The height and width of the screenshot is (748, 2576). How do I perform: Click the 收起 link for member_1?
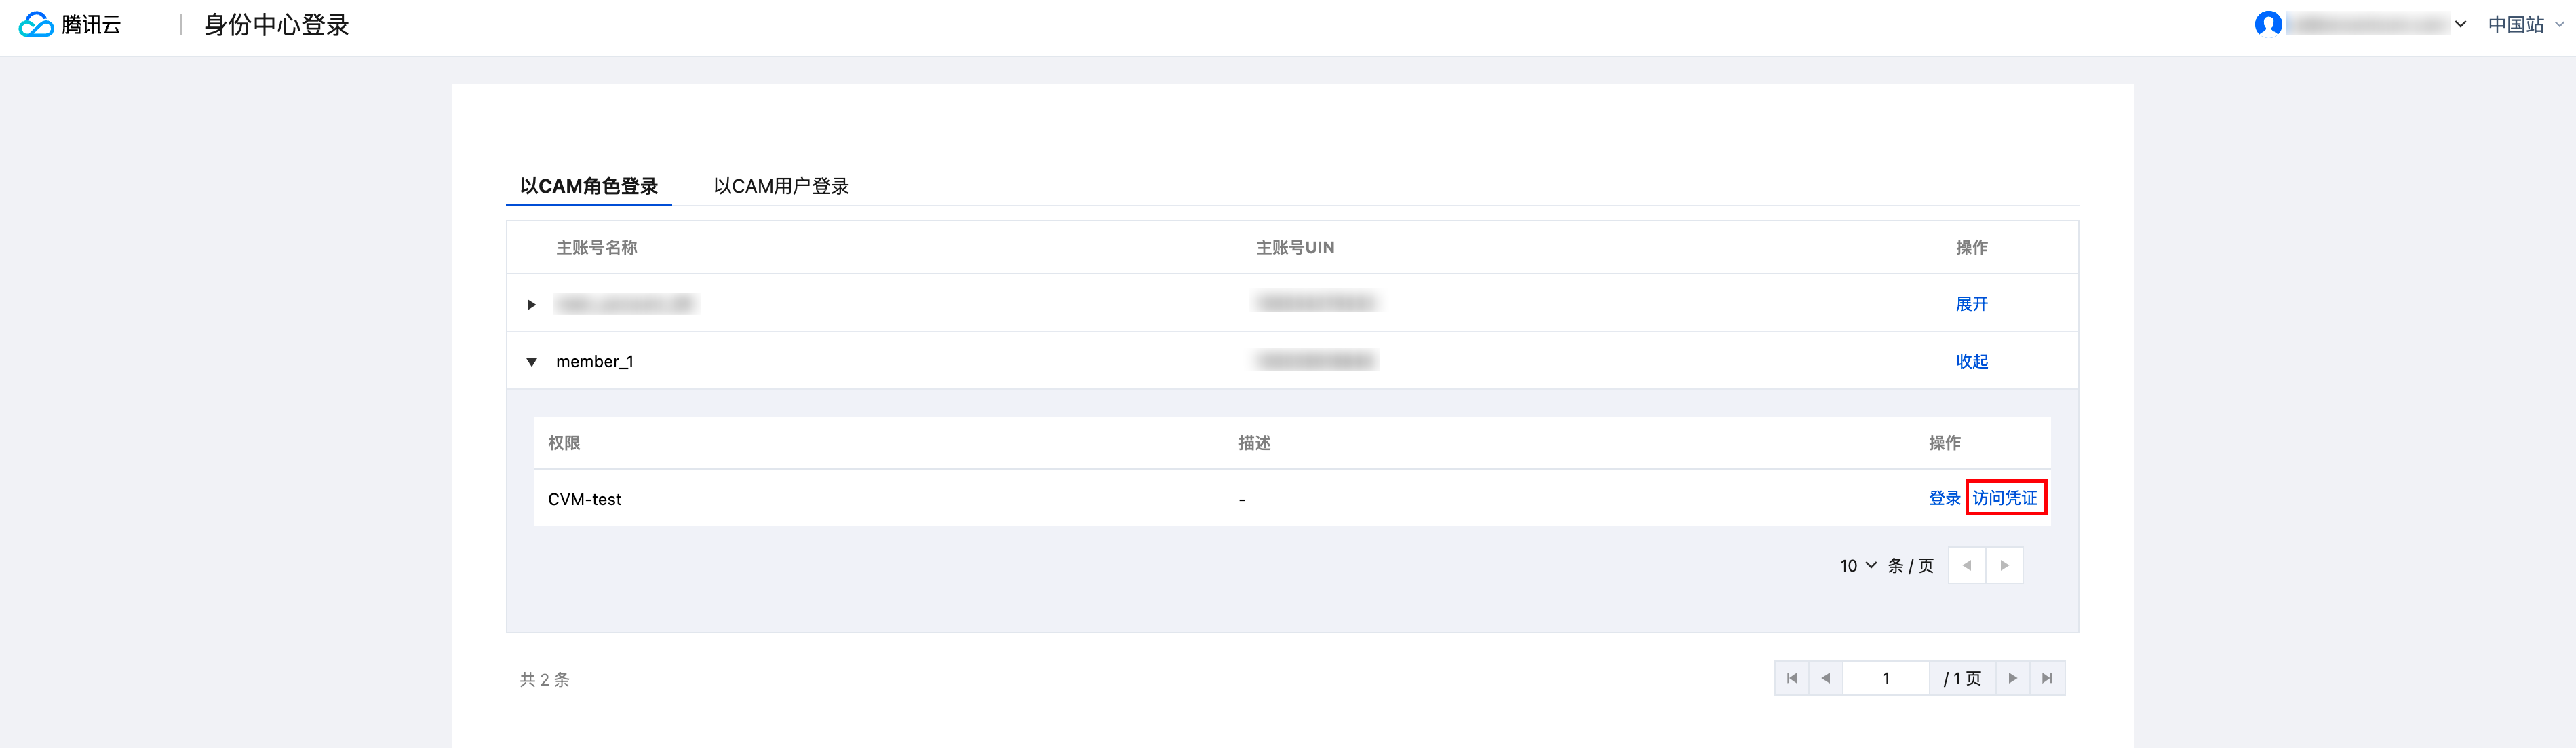[1971, 360]
